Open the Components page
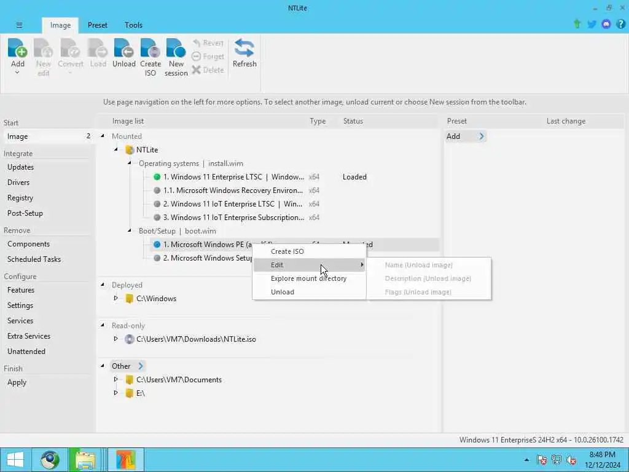The image size is (629, 472). (x=28, y=244)
